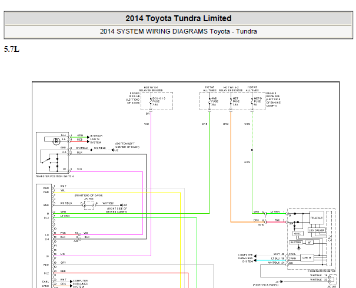Click the LED DRIVER block
356x288 pixels.
[x=317, y=230]
